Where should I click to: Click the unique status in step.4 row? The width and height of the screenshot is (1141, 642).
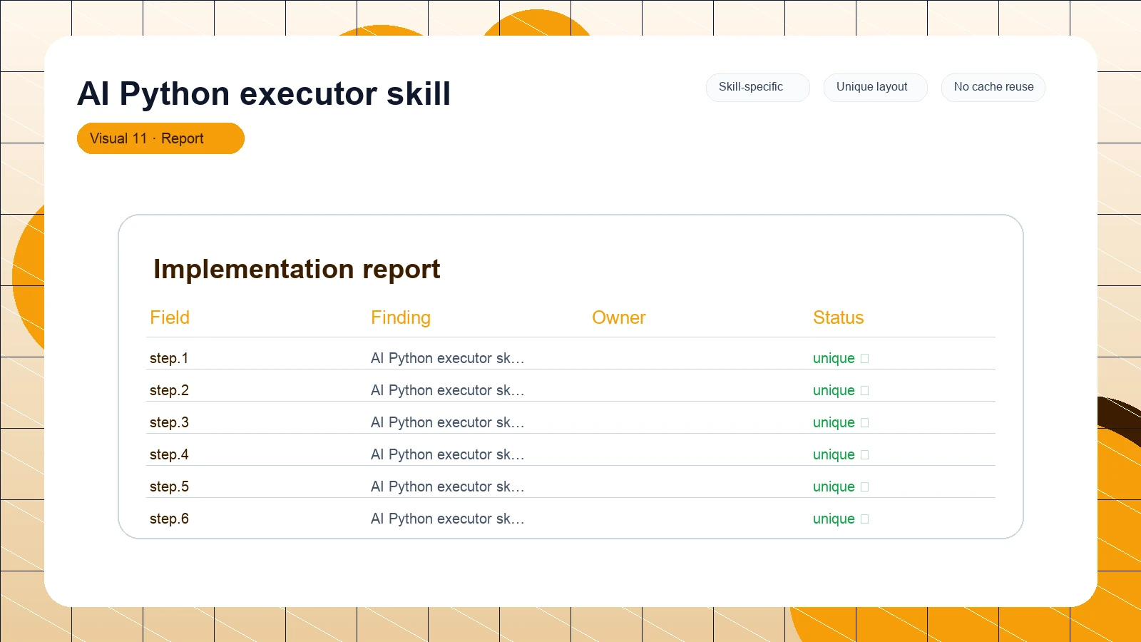(841, 454)
